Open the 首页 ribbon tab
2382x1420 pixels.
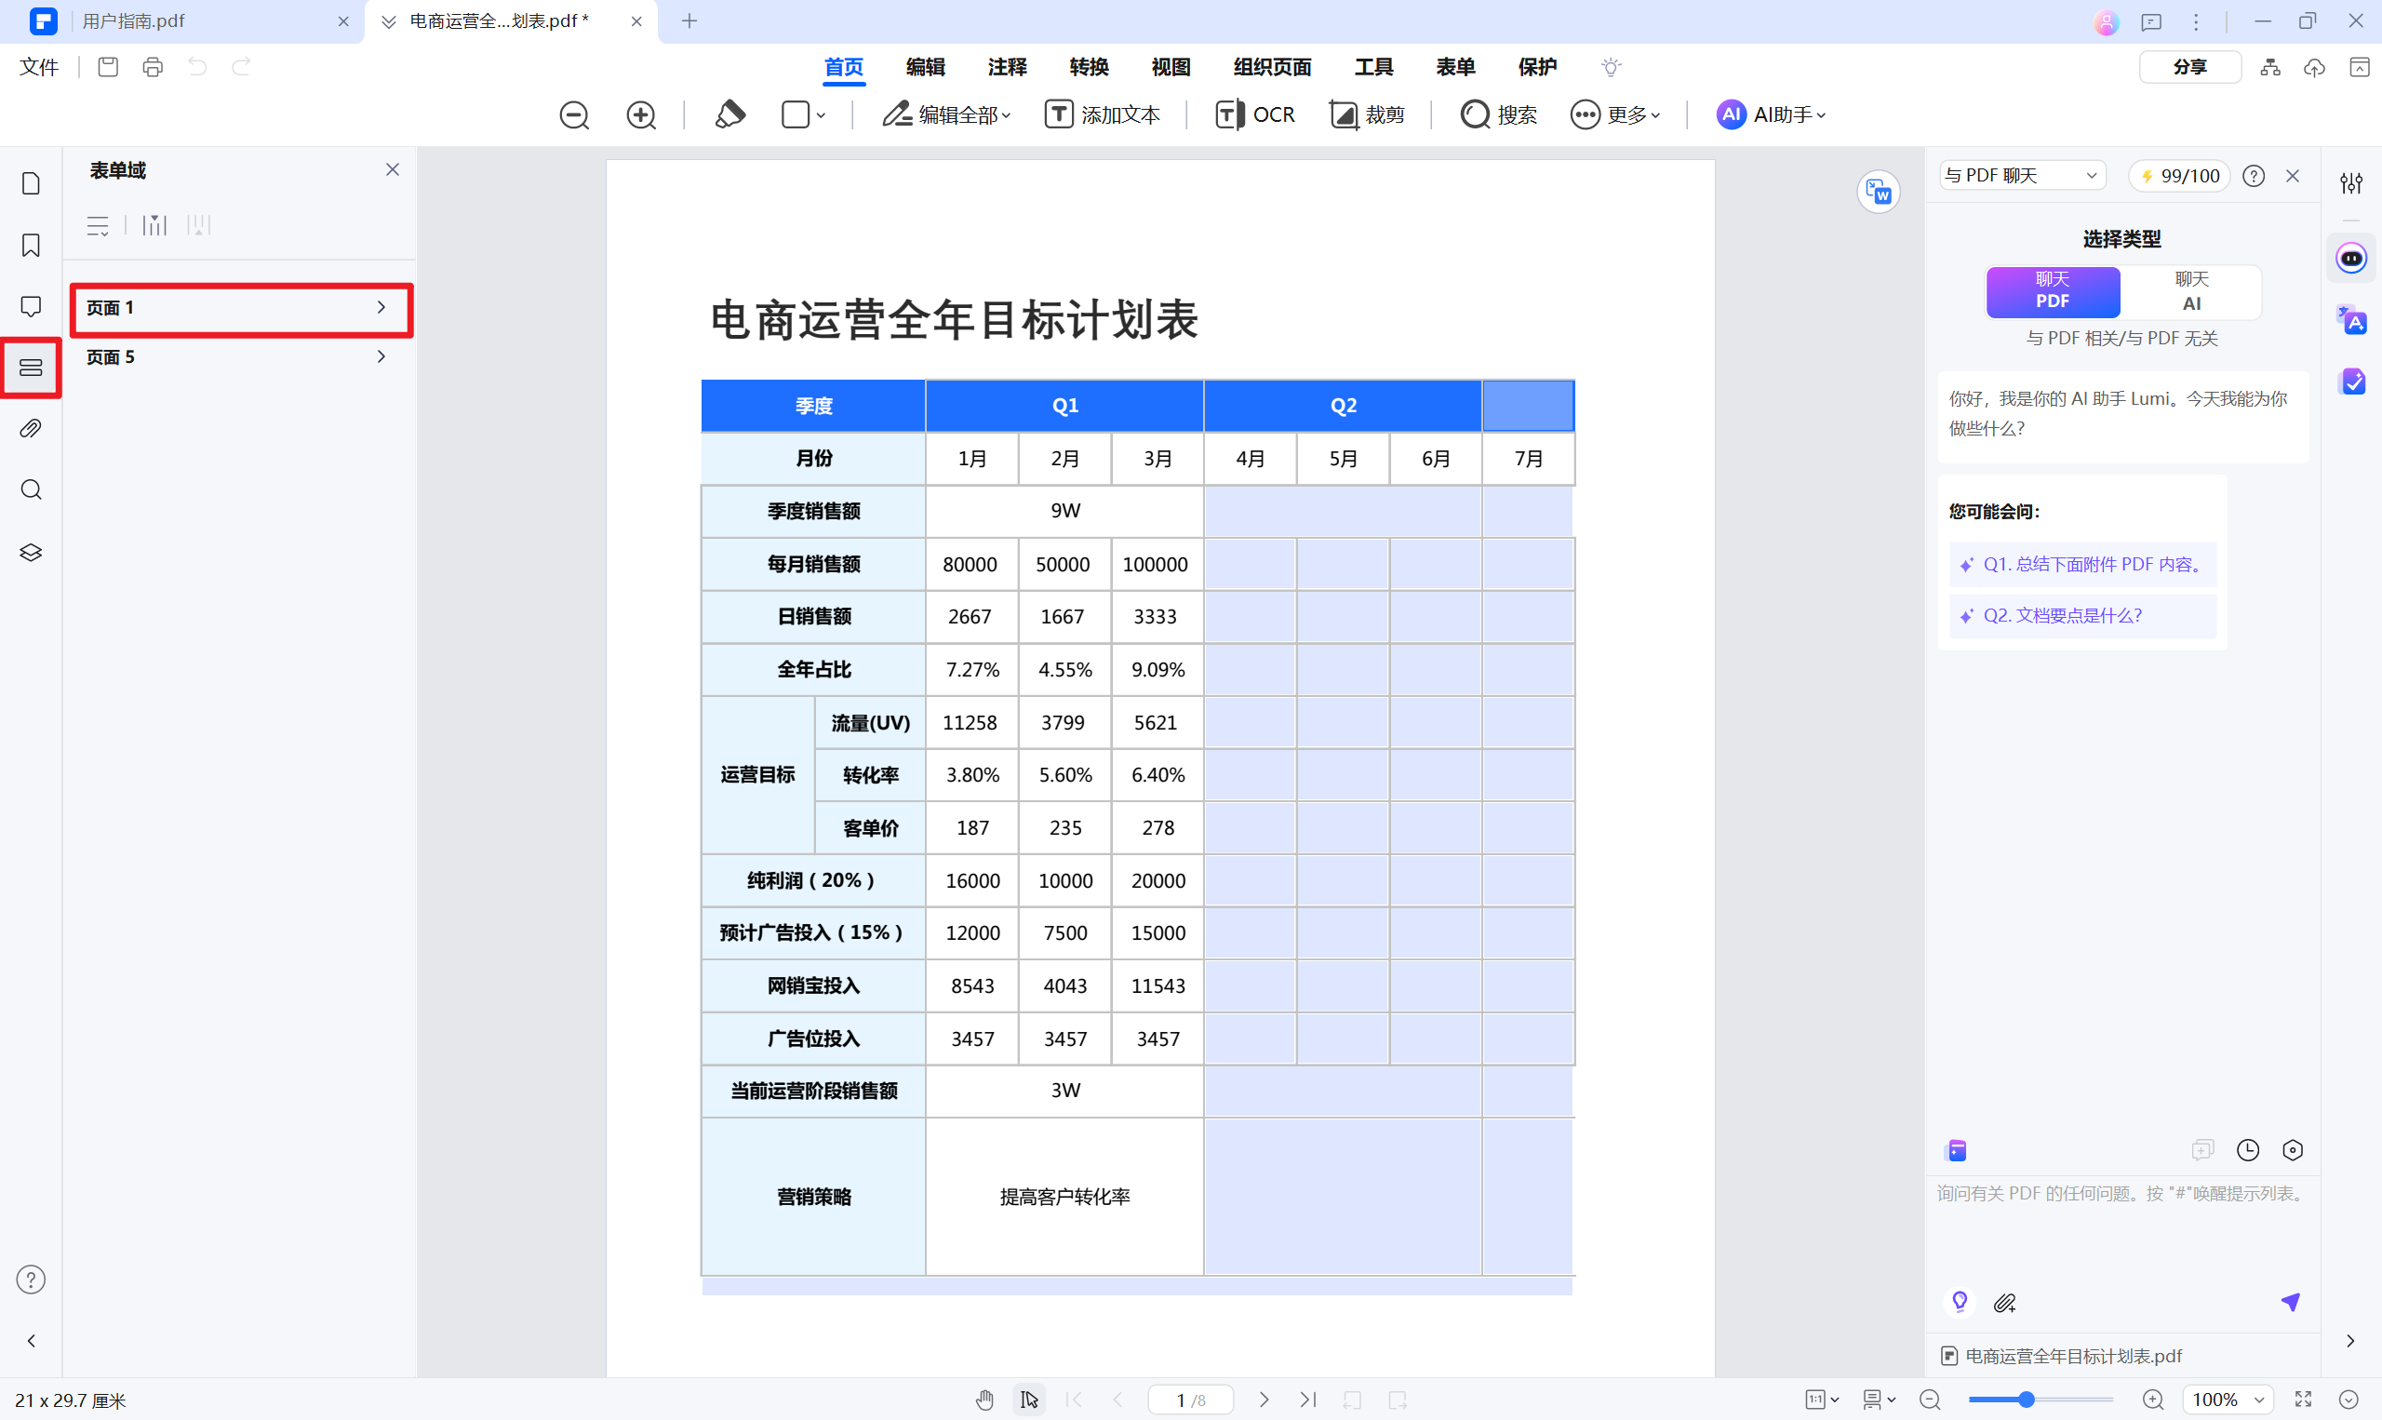[x=844, y=67]
